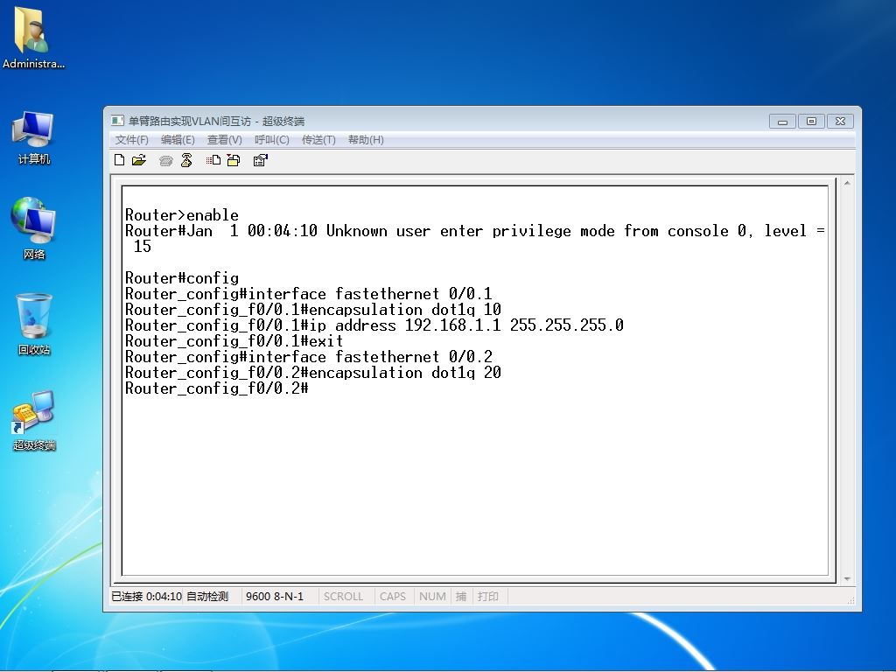The width and height of the screenshot is (896, 672).
Task: Select the 网络 desktop icon
Action: (x=34, y=228)
